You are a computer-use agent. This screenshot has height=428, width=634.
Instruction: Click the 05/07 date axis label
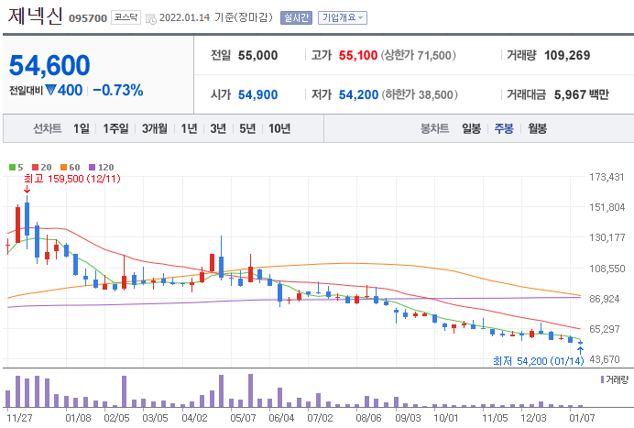pos(243,418)
